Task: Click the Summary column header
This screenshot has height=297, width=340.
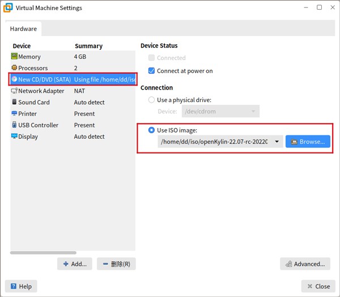Action: [88, 46]
